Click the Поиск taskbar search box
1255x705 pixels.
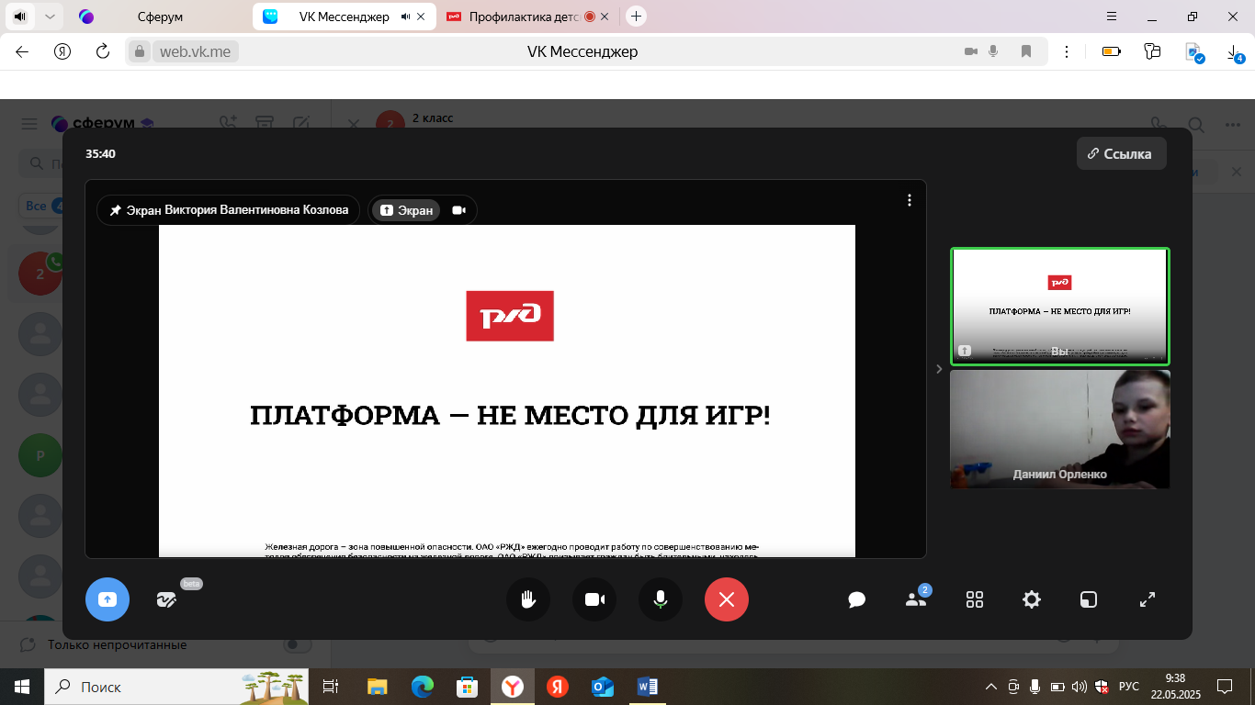(175, 687)
